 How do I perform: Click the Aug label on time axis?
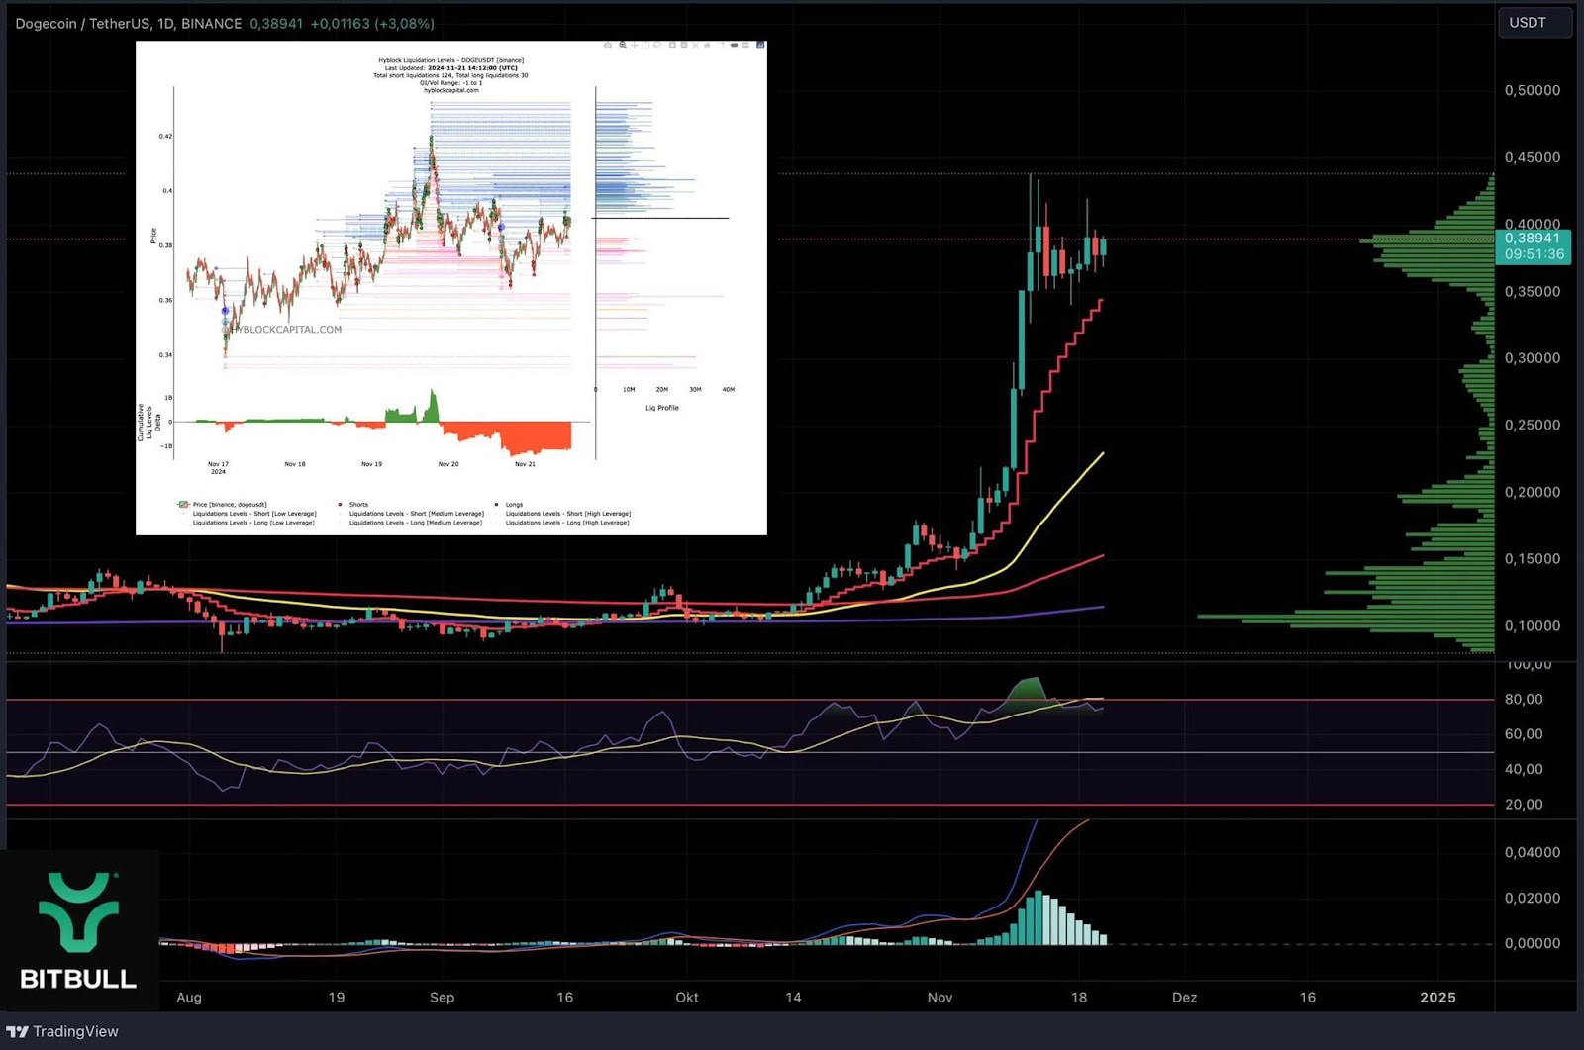tap(189, 998)
